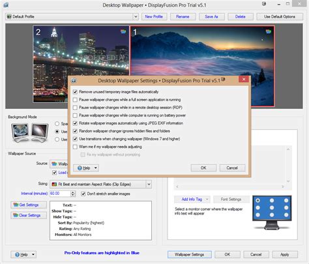Viewport: 309px width, 264px height.
Task: Close the Desktop Wallpaper Settings dialog
Action: (244, 80)
